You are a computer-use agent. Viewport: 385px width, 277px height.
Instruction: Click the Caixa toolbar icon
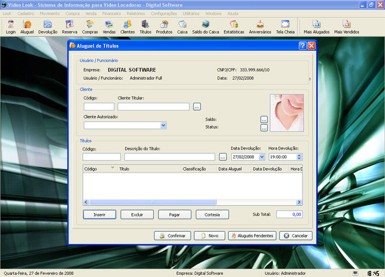pos(182,27)
